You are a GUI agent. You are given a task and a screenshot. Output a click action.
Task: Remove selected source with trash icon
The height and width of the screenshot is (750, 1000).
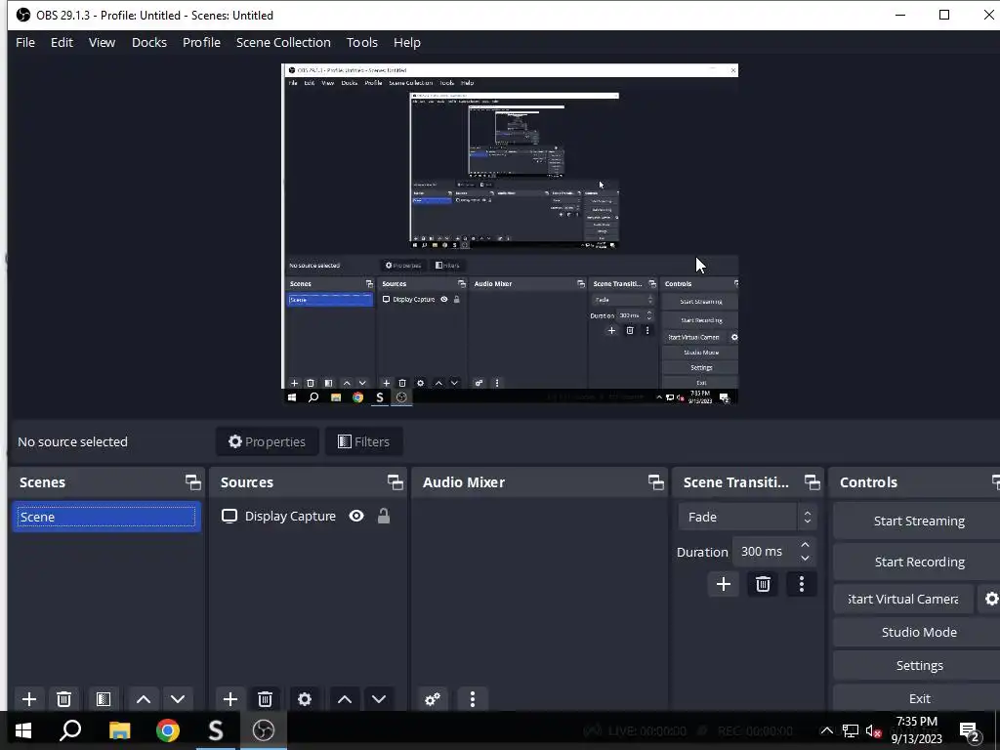tap(266, 699)
